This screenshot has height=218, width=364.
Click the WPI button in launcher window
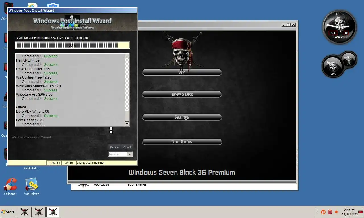click(182, 72)
